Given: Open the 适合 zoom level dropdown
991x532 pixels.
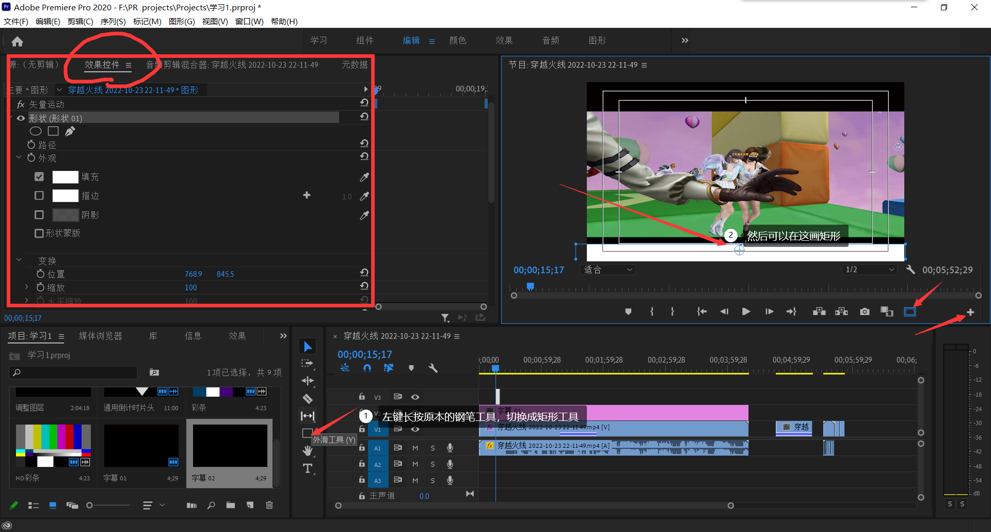Looking at the screenshot, I should point(608,270).
